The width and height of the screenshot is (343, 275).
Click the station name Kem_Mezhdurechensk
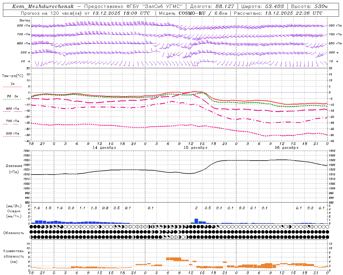43,6
